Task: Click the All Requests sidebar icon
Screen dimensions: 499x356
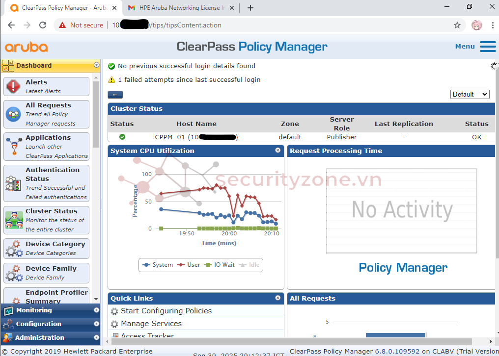Action: click(13, 114)
